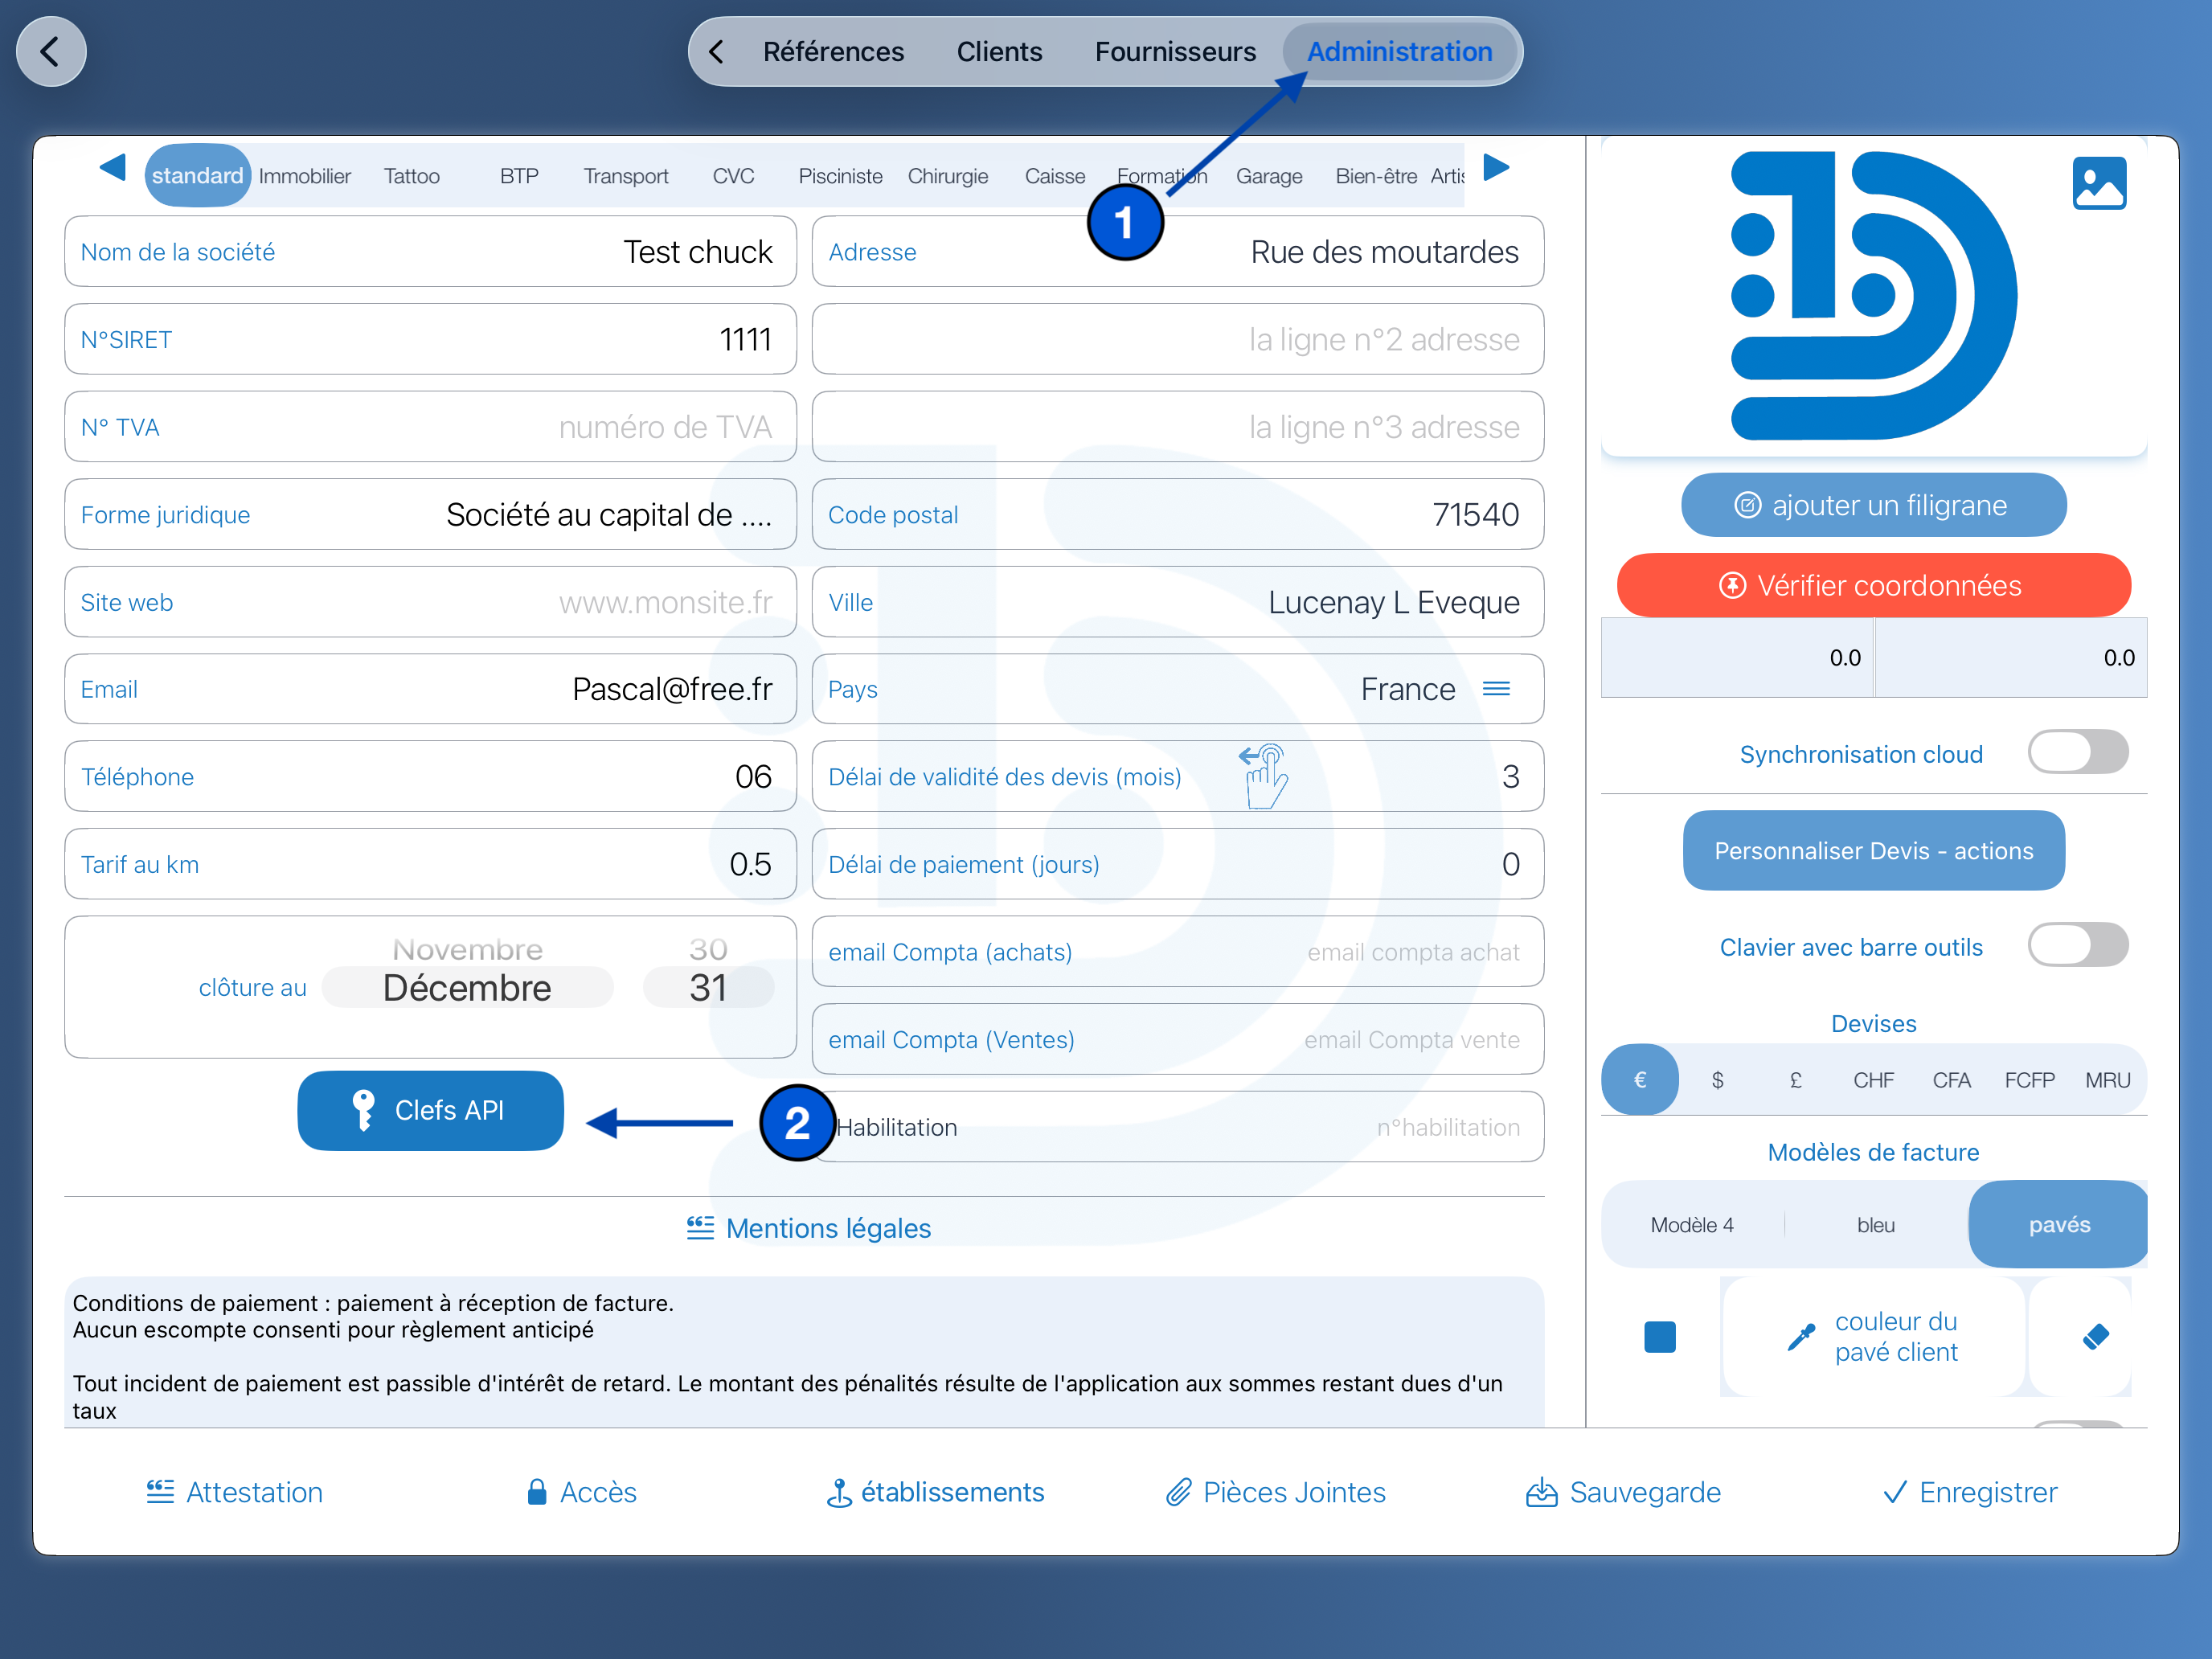The image size is (2212, 1659).
Task: Click the image picker icon beside logo
Action: point(2098,184)
